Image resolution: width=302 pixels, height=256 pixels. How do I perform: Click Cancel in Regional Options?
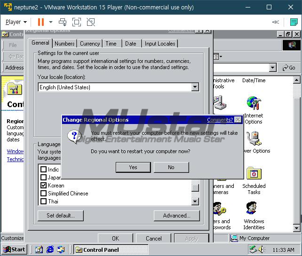pyautogui.click(x=153, y=238)
